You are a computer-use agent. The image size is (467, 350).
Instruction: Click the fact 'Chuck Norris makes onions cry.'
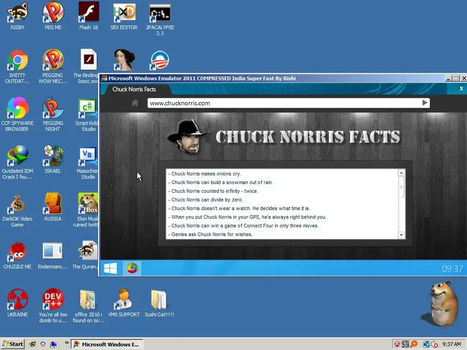click(x=205, y=174)
